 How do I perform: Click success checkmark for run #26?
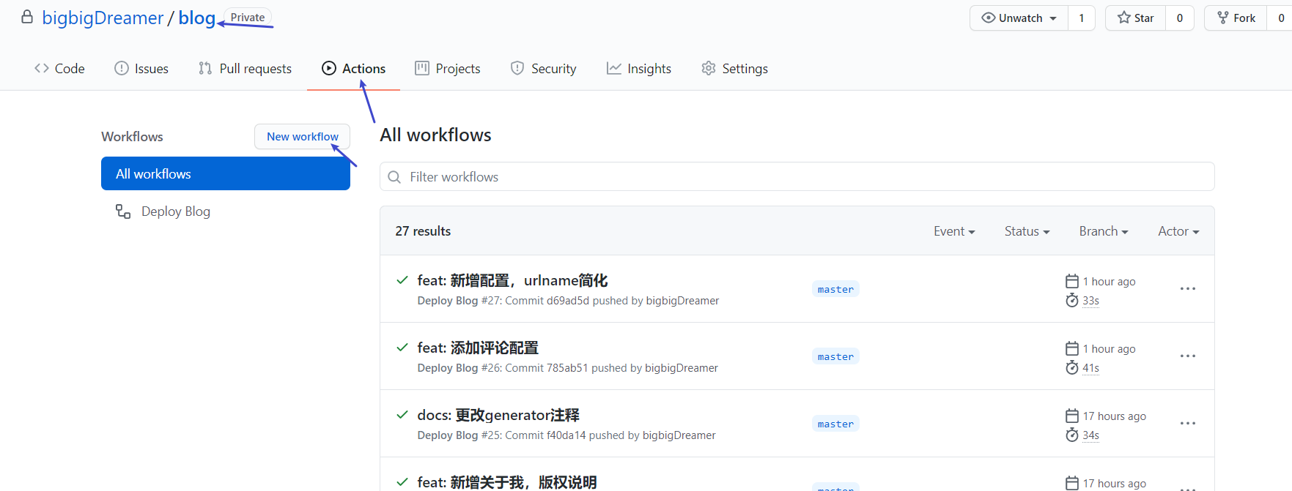click(x=402, y=348)
